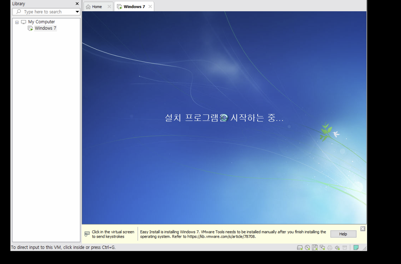
Task: Click the 'Easy Install is installing Windows 7' message
Action: (233, 234)
